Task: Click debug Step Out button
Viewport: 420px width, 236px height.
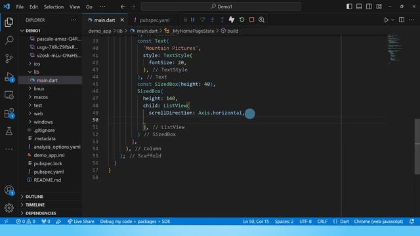Action: click(x=222, y=20)
